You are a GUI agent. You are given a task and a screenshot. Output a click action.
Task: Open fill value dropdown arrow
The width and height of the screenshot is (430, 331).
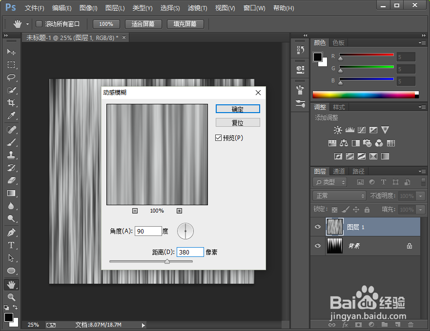tap(420, 210)
